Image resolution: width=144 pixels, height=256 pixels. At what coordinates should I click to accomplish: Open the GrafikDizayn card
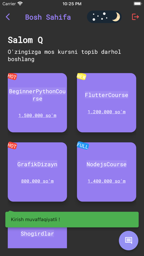coord(37,172)
